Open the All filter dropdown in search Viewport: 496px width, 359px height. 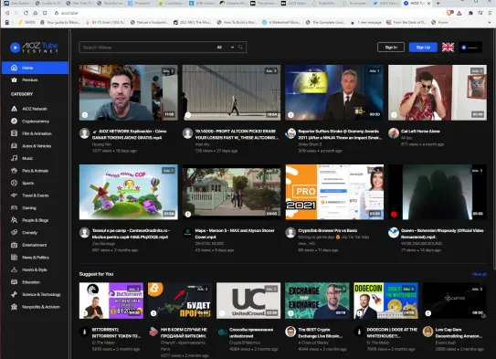tap(226, 48)
